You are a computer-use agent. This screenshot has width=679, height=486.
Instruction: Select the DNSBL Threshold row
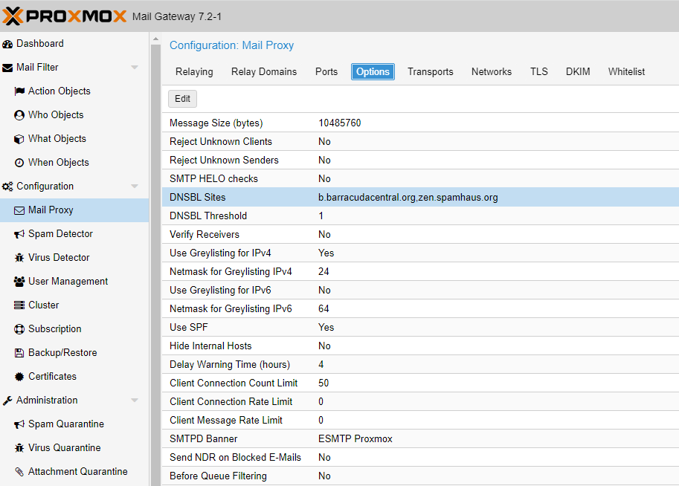tap(420, 216)
